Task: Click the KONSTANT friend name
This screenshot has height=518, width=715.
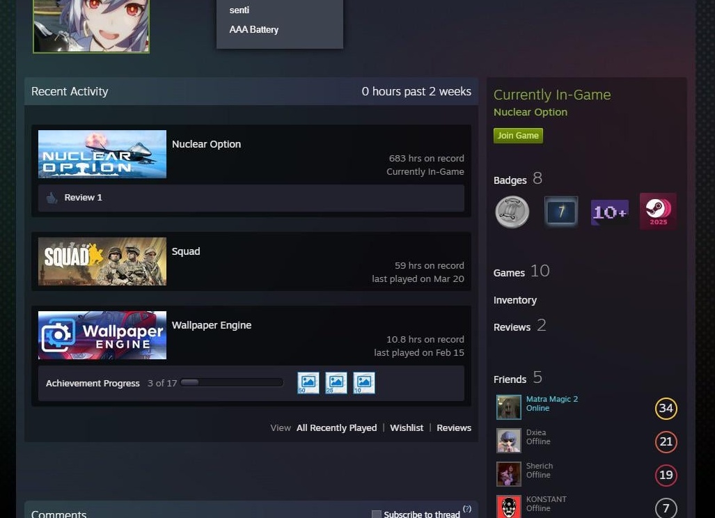Action: click(x=547, y=499)
